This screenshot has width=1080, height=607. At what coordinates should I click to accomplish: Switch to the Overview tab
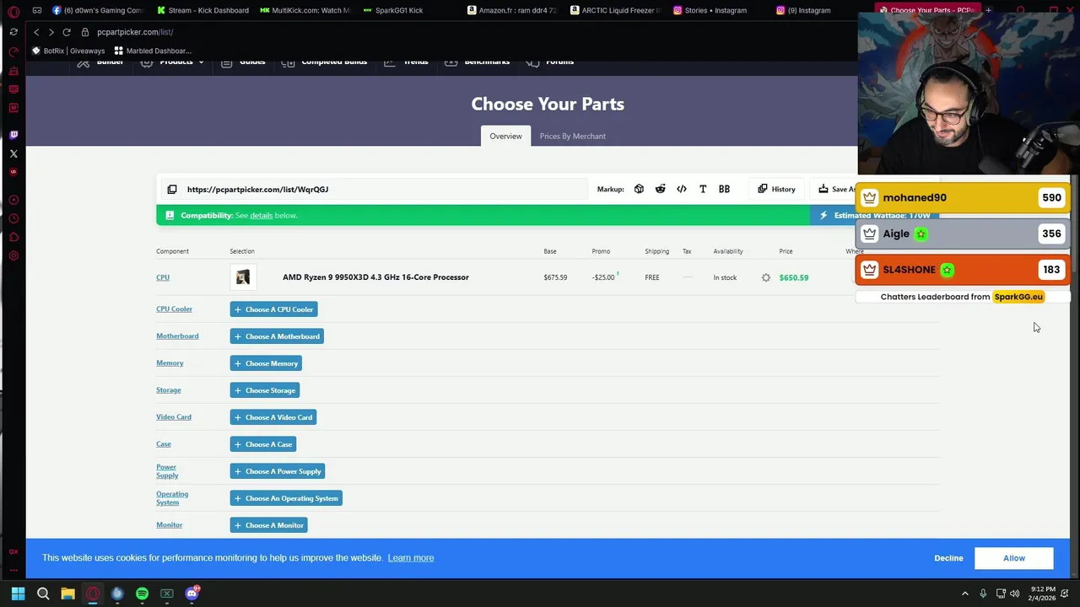(505, 136)
